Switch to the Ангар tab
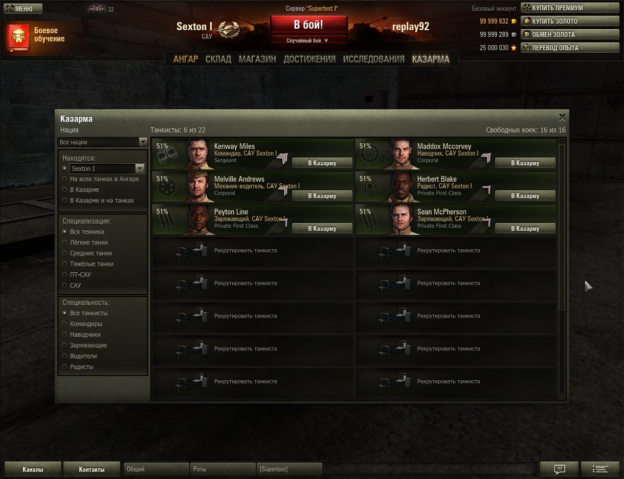624x479 pixels. click(x=186, y=59)
